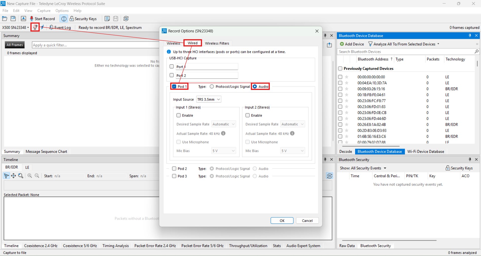
Task: Click the Start Record microphone icon
Action: point(32,19)
